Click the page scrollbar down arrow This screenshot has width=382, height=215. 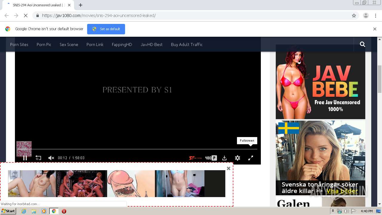(x=380, y=204)
